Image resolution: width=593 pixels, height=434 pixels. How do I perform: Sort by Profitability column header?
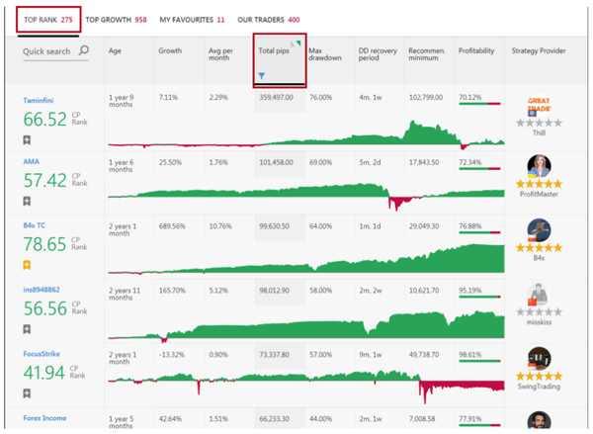476,50
